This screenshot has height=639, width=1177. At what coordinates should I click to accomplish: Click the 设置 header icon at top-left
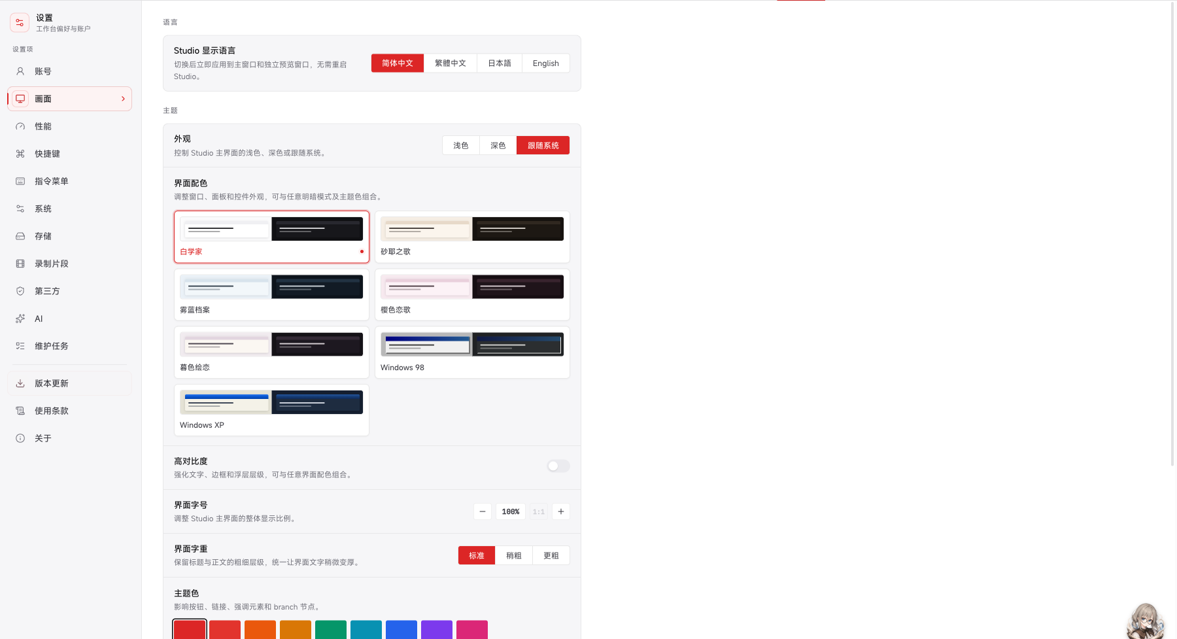pyautogui.click(x=20, y=23)
